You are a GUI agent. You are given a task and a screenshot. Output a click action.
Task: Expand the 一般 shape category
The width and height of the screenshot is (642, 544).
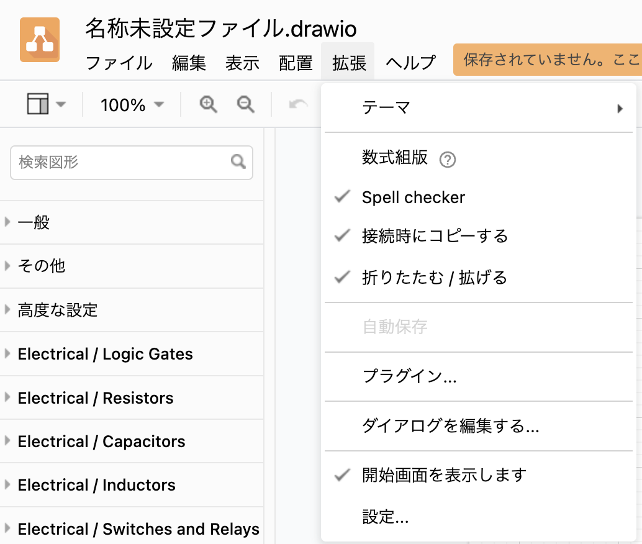[132, 222]
